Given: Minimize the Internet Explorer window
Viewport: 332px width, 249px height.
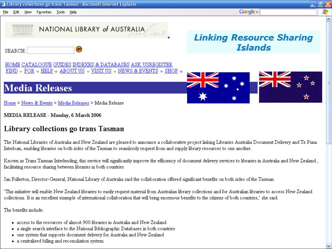Looking at the screenshot, I should click(313, 4).
